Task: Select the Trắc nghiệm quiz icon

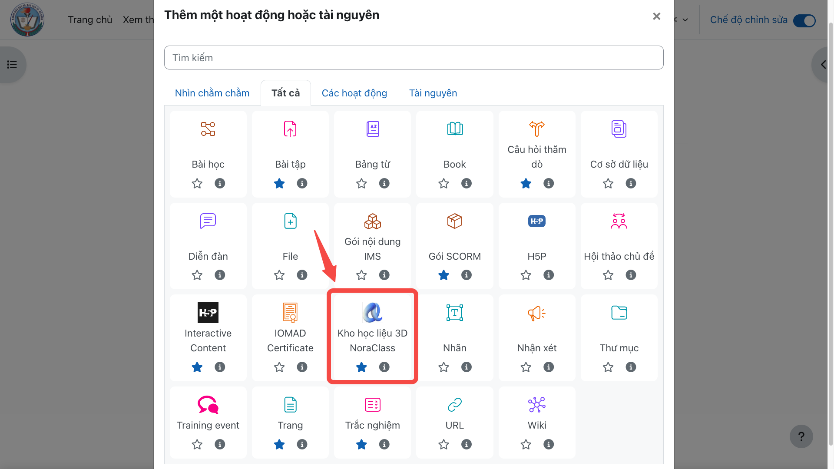Action: click(372, 405)
